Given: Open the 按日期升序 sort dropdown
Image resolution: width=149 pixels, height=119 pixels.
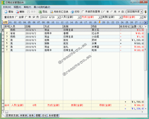Looking at the screenshot, I should coord(142,12).
